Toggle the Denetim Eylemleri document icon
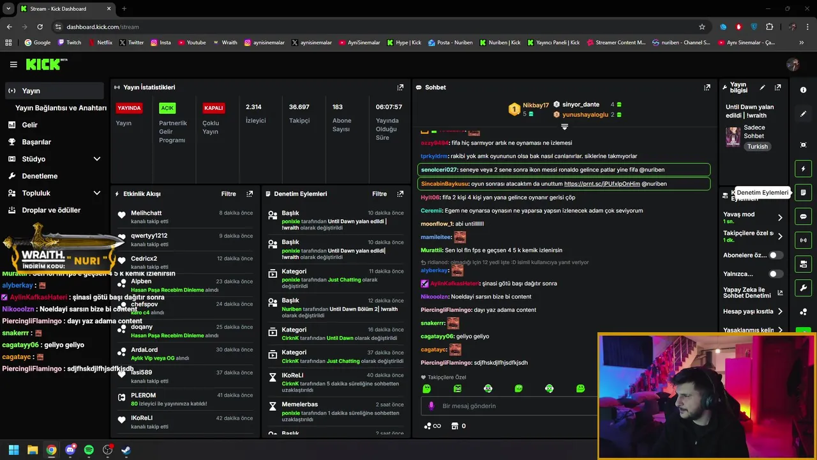The image size is (817, 460). 803,192
